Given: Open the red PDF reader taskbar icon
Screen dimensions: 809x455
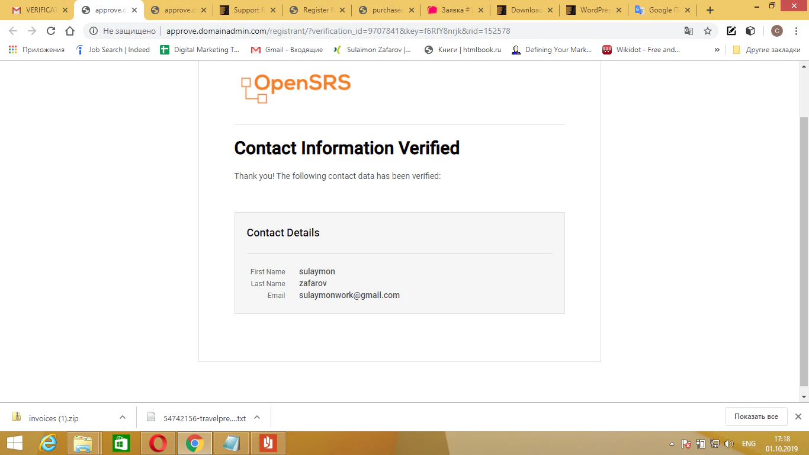Looking at the screenshot, I should coord(268,443).
